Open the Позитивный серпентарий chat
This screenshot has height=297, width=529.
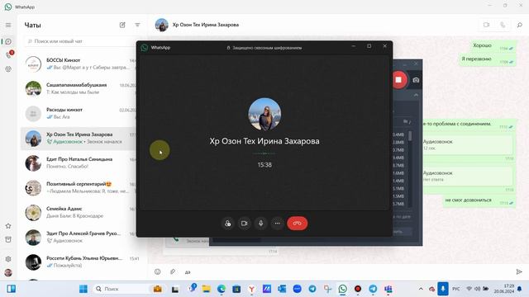79,187
